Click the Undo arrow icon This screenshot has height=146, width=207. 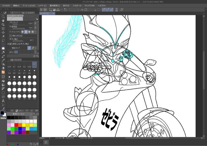pos(65,10)
